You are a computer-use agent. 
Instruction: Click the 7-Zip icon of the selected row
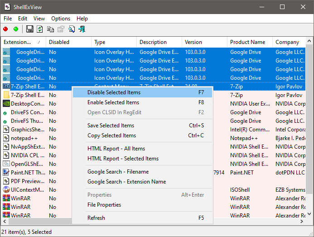pos(6,87)
